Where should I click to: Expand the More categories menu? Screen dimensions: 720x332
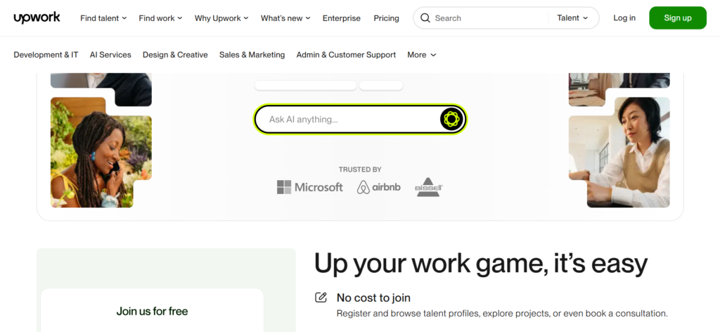[422, 55]
